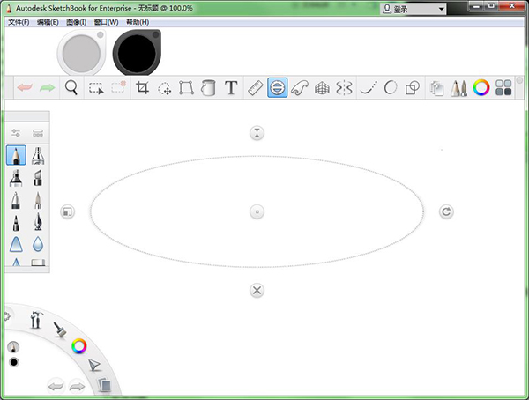
Task: Close the ellipse guide with X button
Action: [x=257, y=291]
